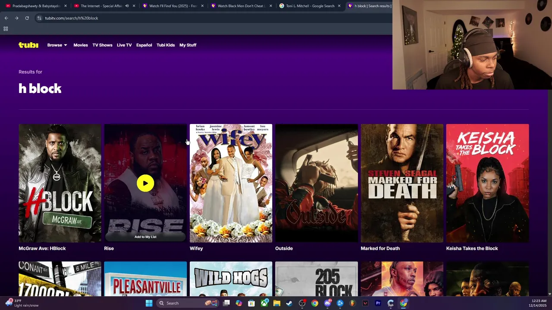Open Keisha Takes the Block title link
The width and height of the screenshot is (552, 310).
click(x=472, y=248)
